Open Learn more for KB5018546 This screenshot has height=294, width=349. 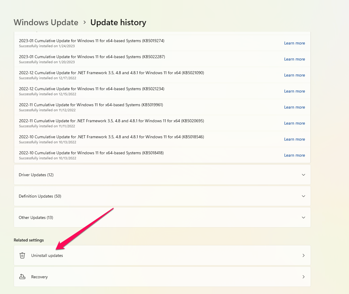click(295, 139)
